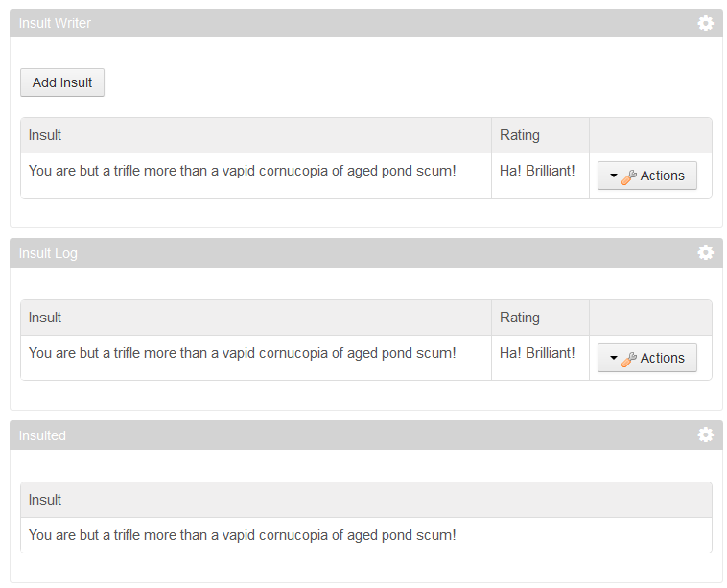Select the Insulted panel title

(x=42, y=435)
